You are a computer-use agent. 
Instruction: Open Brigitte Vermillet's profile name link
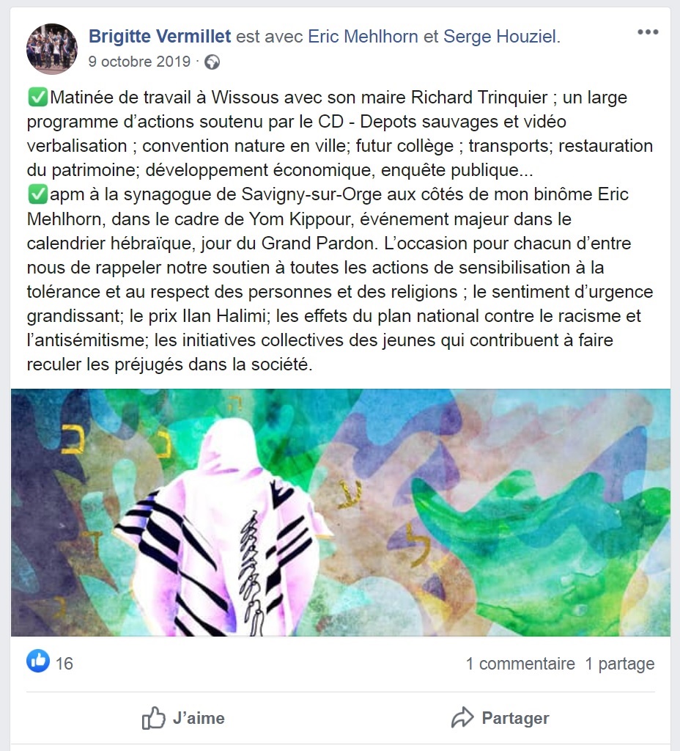pos(160,37)
